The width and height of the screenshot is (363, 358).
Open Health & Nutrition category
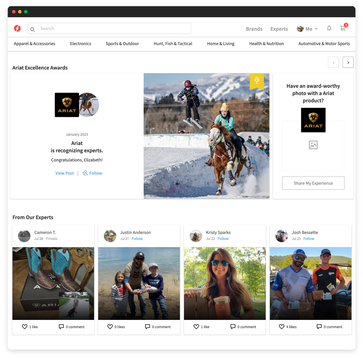(x=266, y=44)
